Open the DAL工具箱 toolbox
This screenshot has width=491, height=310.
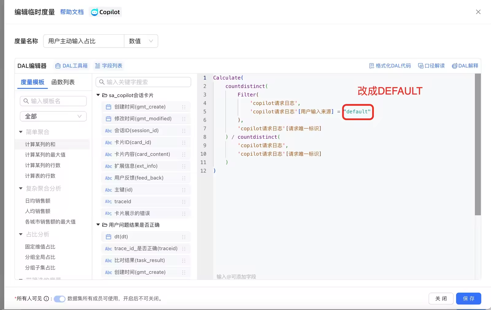tap(72, 66)
